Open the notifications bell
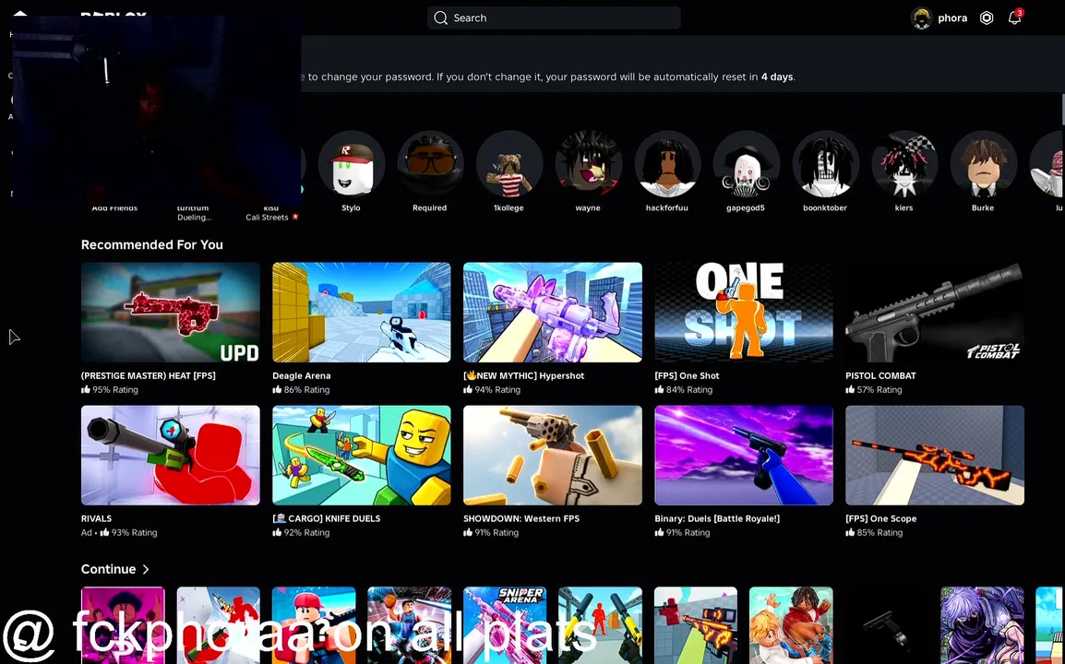 [1014, 18]
